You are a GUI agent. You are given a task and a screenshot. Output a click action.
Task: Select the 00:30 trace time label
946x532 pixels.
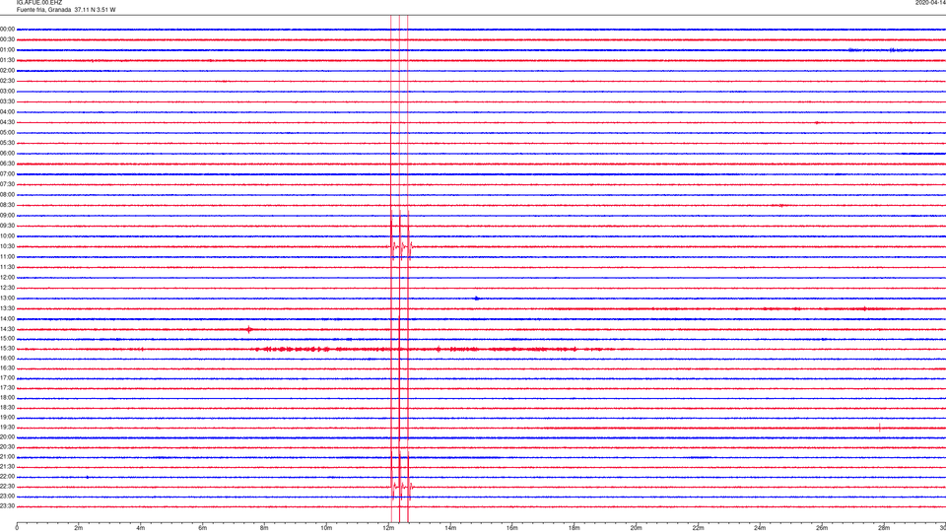(x=7, y=39)
